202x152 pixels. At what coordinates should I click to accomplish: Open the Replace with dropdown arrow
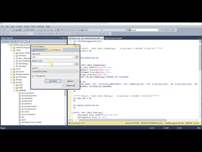click(x=73, y=64)
